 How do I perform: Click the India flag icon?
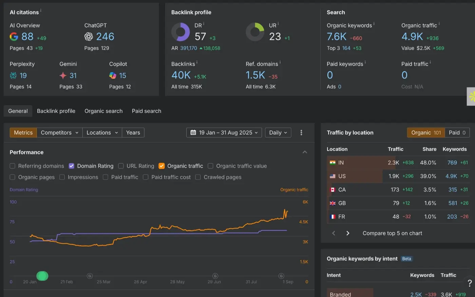(x=332, y=163)
